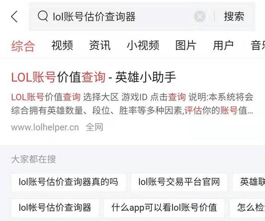Viewport: 265px width, 221px height.
Task: Select suggestion lol帐号估价查询器
Action: [55, 207]
